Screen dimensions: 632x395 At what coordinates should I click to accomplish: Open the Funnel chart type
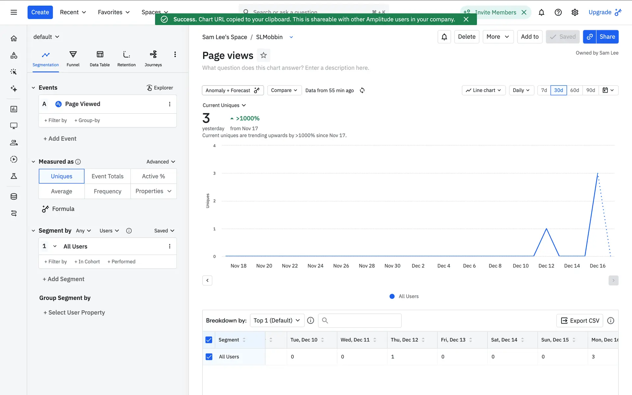[73, 59]
